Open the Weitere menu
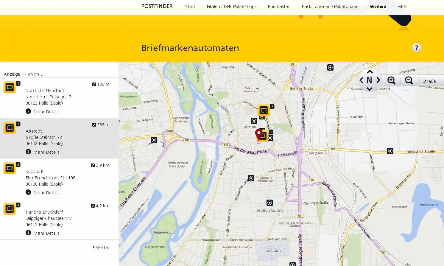This screenshot has height=266, width=444. (x=378, y=7)
